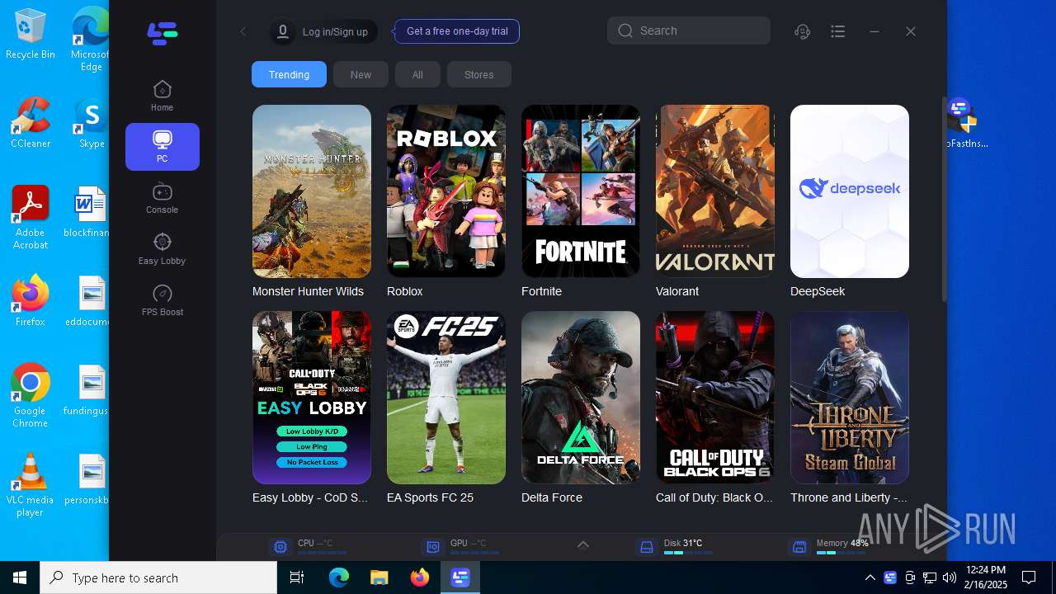Select the VLC media player icon
The image size is (1056, 594).
tap(31, 485)
